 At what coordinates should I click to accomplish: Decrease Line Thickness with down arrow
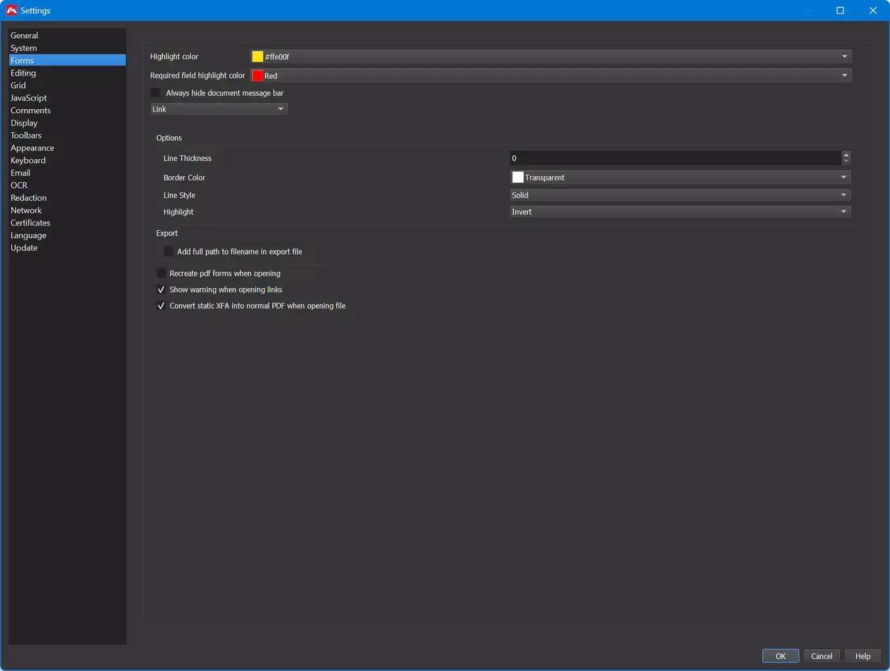click(846, 161)
